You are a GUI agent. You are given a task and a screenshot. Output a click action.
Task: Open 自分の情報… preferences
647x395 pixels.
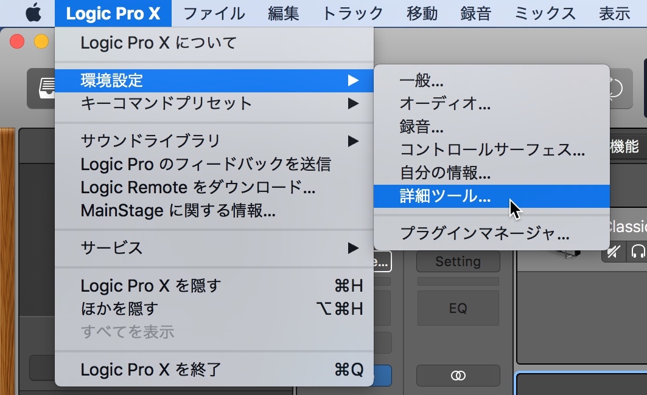[492, 173]
